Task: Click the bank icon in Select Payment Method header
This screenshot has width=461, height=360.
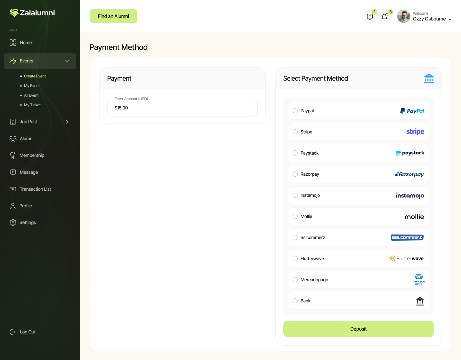Action: pyautogui.click(x=429, y=78)
